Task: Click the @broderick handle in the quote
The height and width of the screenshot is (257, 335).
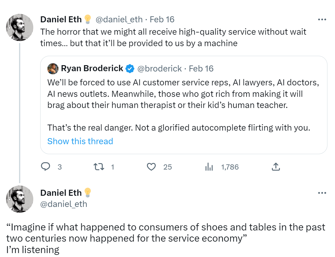Action: (x=160, y=68)
